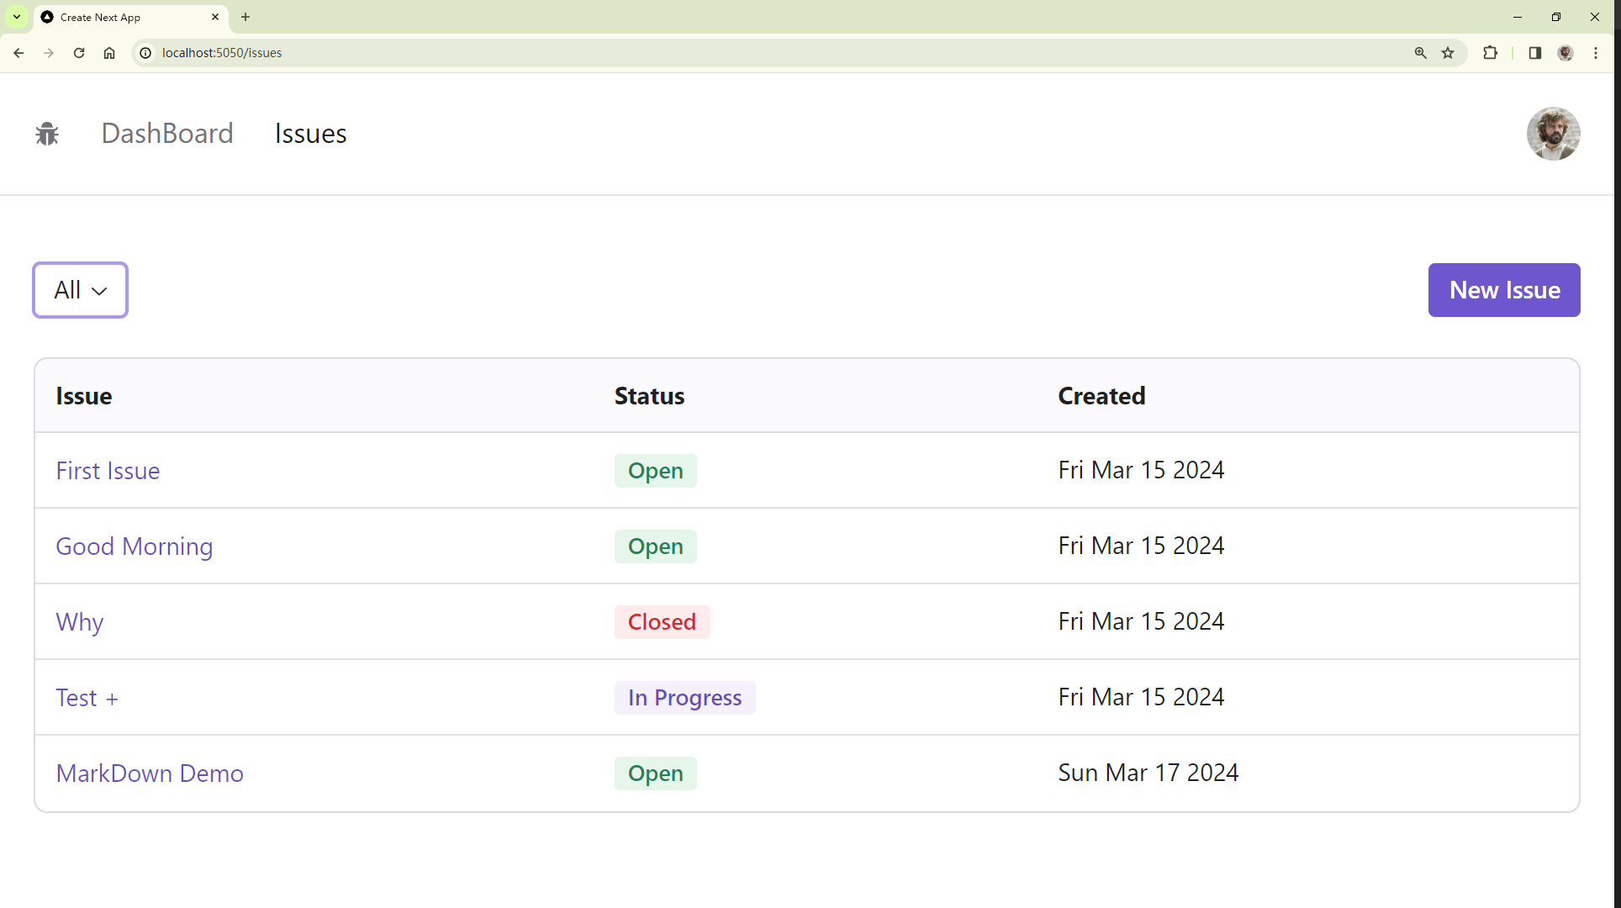Click the Issue column header
This screenshot has height=908, width=1621.
pyautogui.click(x=84, y=396)
